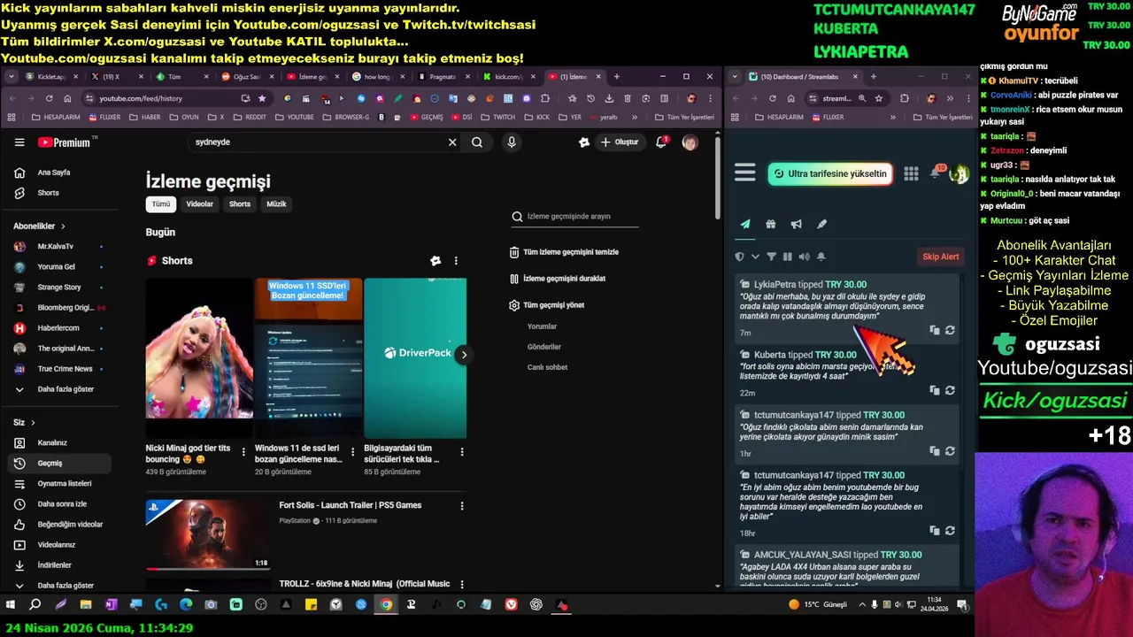Image resolution: width=1133 pixels, height=637 pixels.
Task: Click the YouTube search magnifier button
Action: point(477,142)
